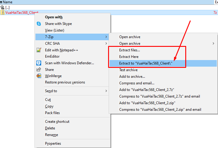Expand the second Open archive submenu arrow

tap(213, 43)
